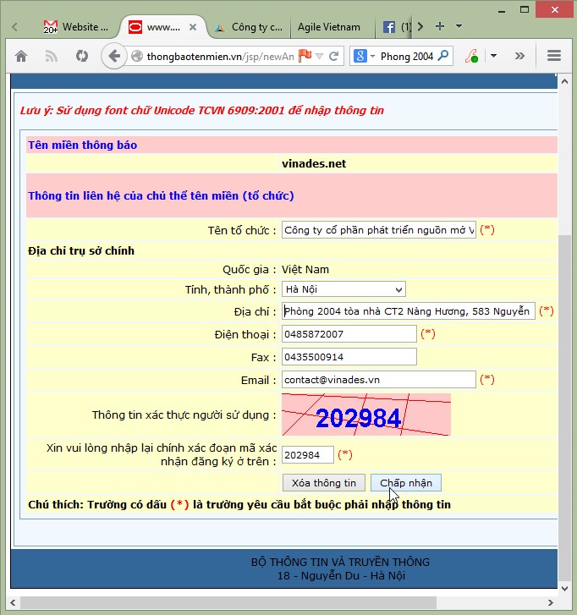Click the Firebug-style icon with green dot

point(472,56)
